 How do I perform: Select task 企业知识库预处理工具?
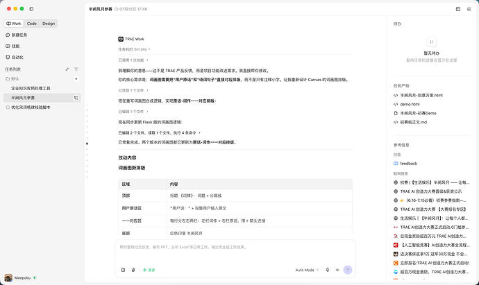31,88
